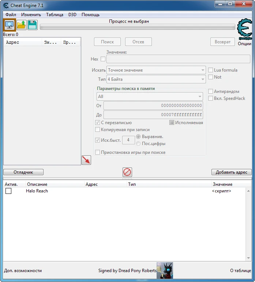Open the Помощь menu
The height and width of the screenshot is (282, 255).
click(90, 15)
